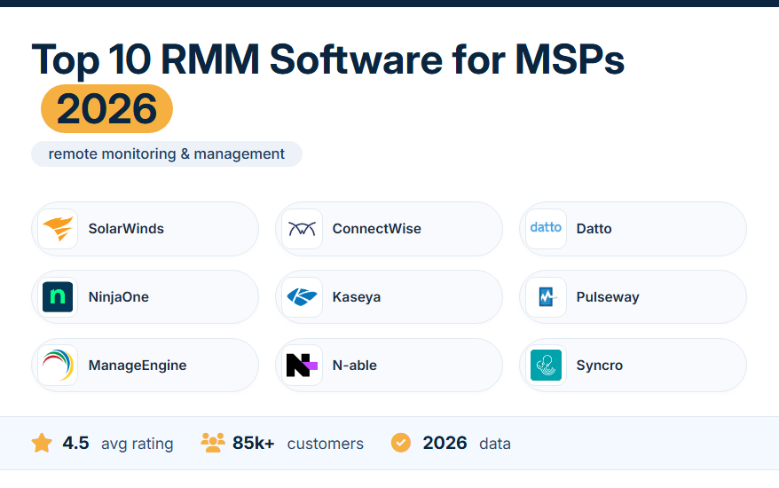Click the orange 2026 year badge

tap(106, 109)
